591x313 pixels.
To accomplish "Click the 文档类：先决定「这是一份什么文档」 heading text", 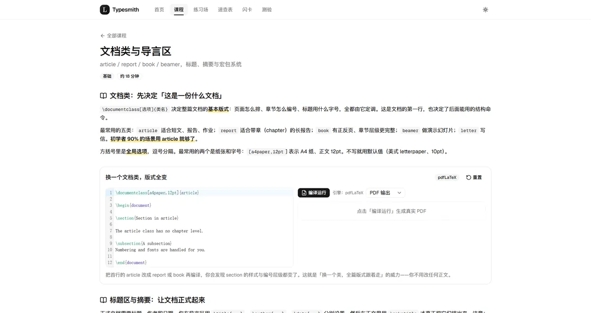I will tap(166, 95).
